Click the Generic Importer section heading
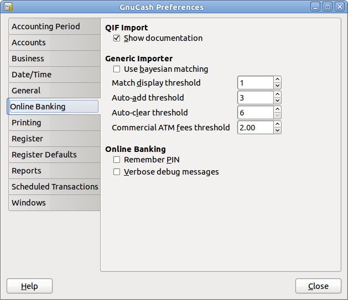This screenshot has width=348, height=300. (139, 59)
